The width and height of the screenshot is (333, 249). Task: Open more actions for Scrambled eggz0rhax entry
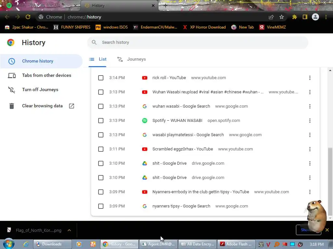point(310,149)
